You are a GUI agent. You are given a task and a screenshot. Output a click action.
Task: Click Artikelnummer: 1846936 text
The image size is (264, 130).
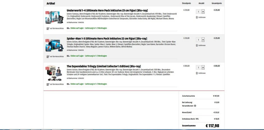tap(75, 22)
